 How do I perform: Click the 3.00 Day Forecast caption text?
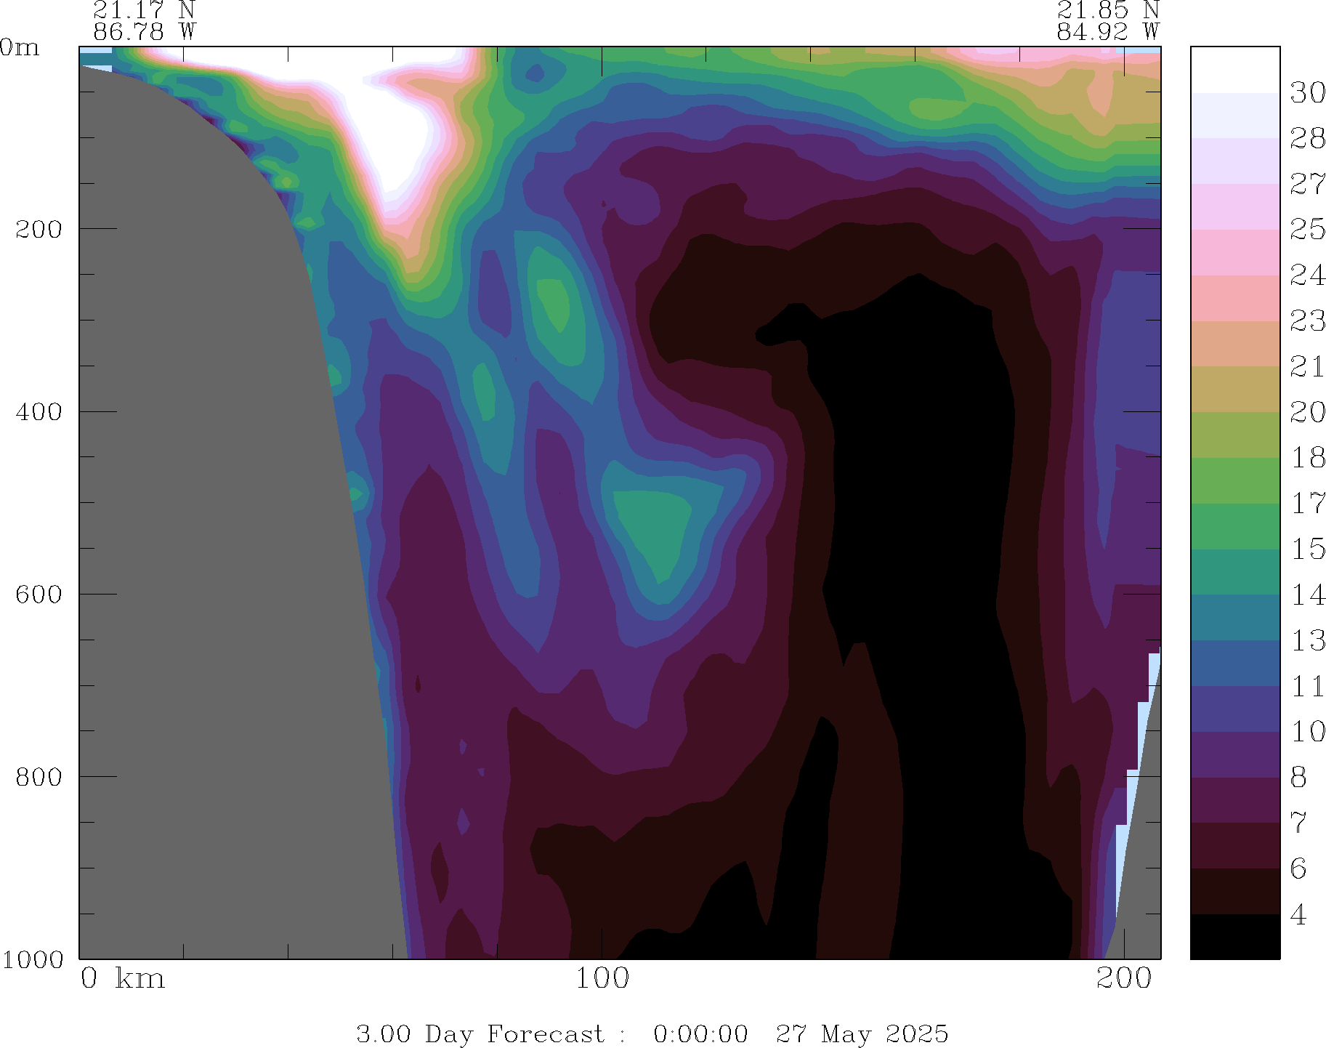click(480, 1033)
